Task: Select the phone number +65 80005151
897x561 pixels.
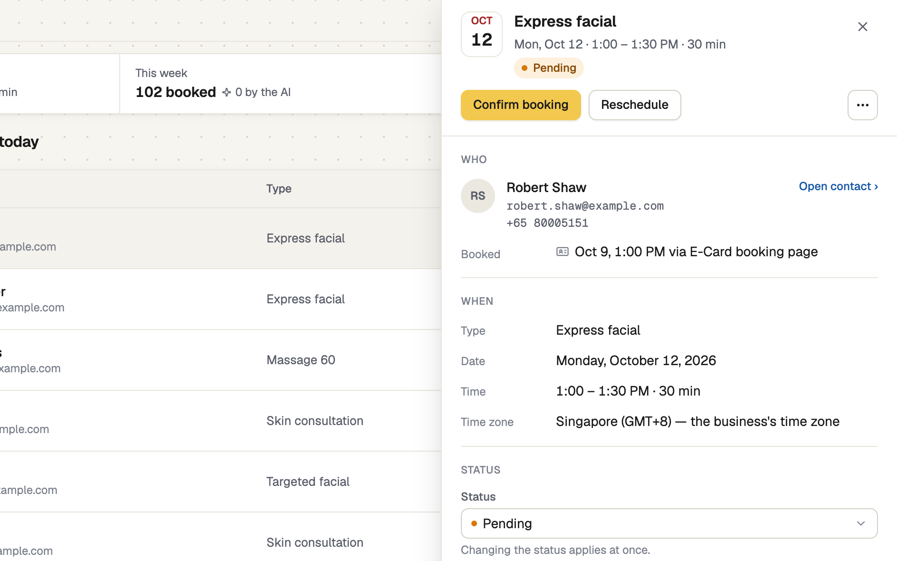Action: 548,223
